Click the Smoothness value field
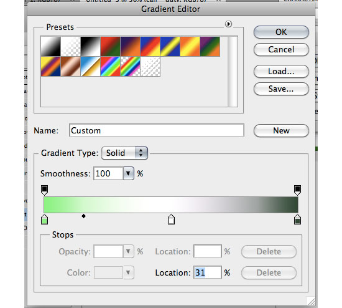This screenshot has width=342, height=308. coord(108,173)
